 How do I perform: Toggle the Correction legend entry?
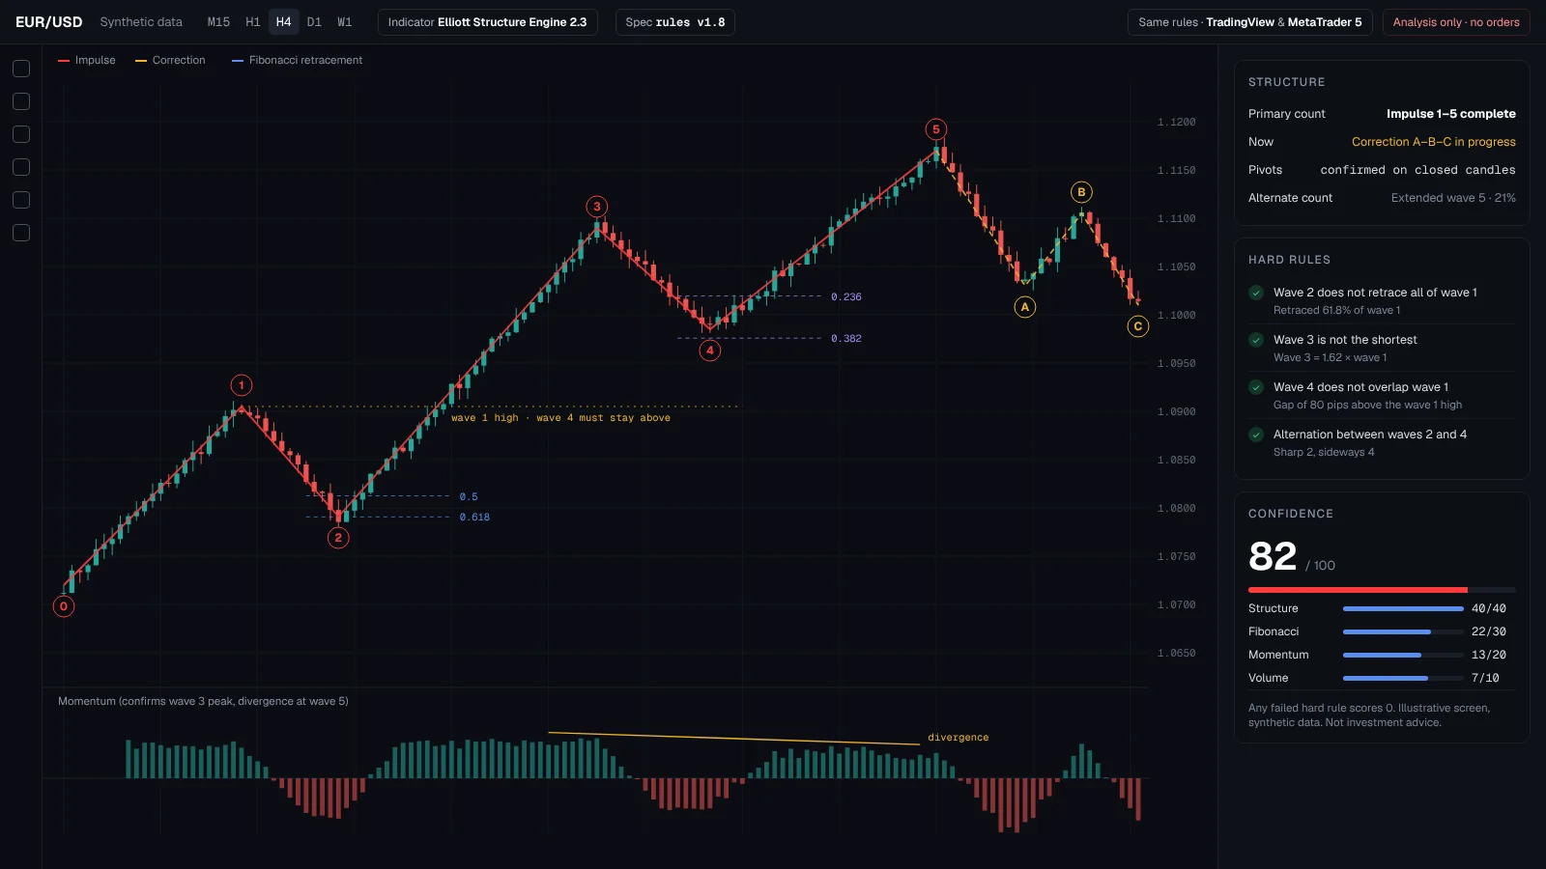[170, 60]
